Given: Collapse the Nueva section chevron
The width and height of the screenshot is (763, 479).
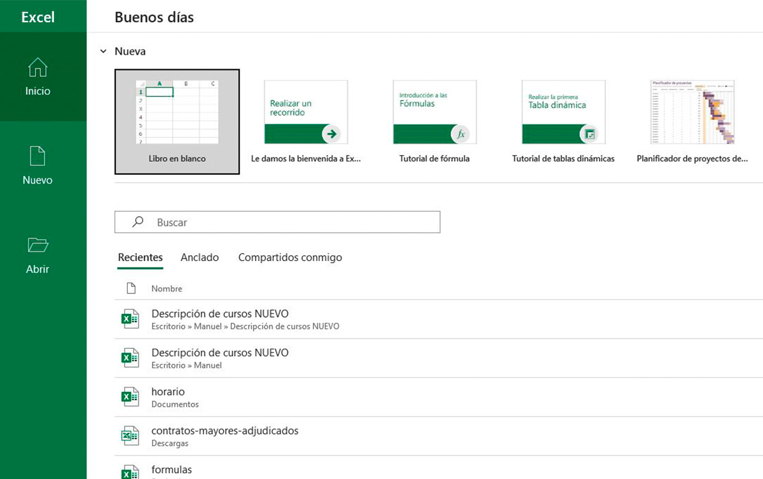Looking at the screenshot, I should 103,51.
